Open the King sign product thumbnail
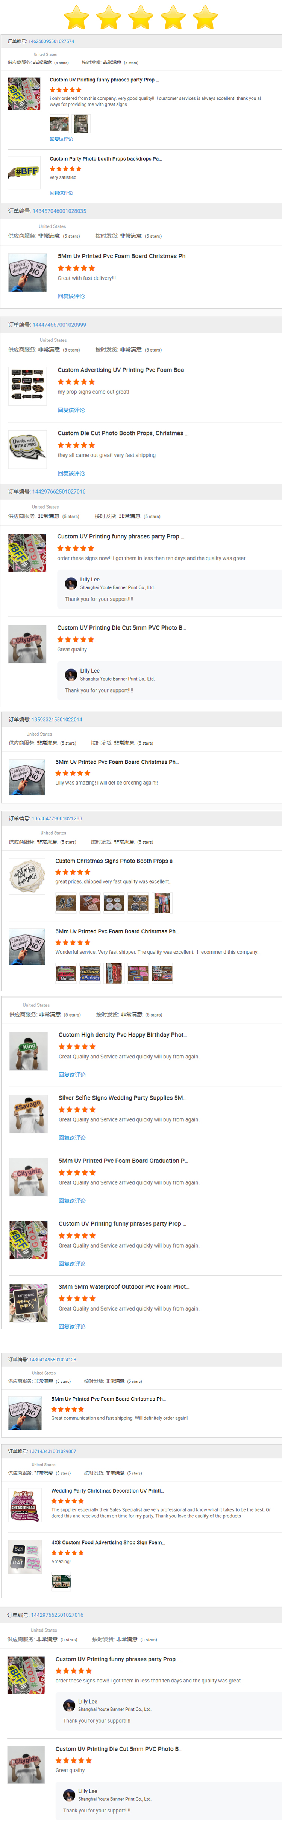The width and height of the screenshot is (282, 1826). pos(28,1051)
